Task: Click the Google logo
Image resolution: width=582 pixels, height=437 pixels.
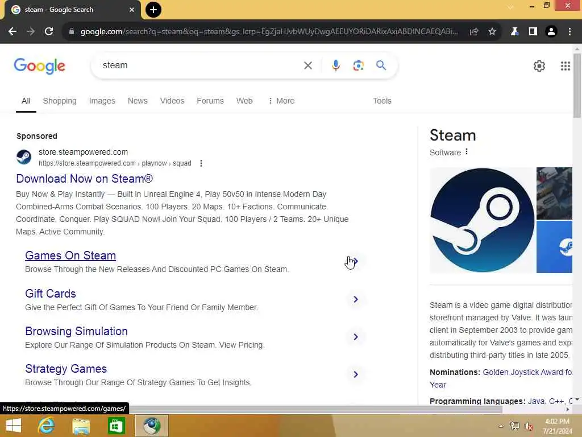Action: [x=39, y=66]
